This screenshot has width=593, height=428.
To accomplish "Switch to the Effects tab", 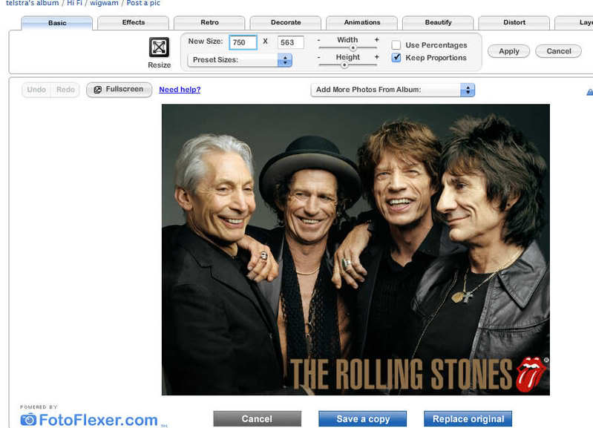I will (133, 22).
